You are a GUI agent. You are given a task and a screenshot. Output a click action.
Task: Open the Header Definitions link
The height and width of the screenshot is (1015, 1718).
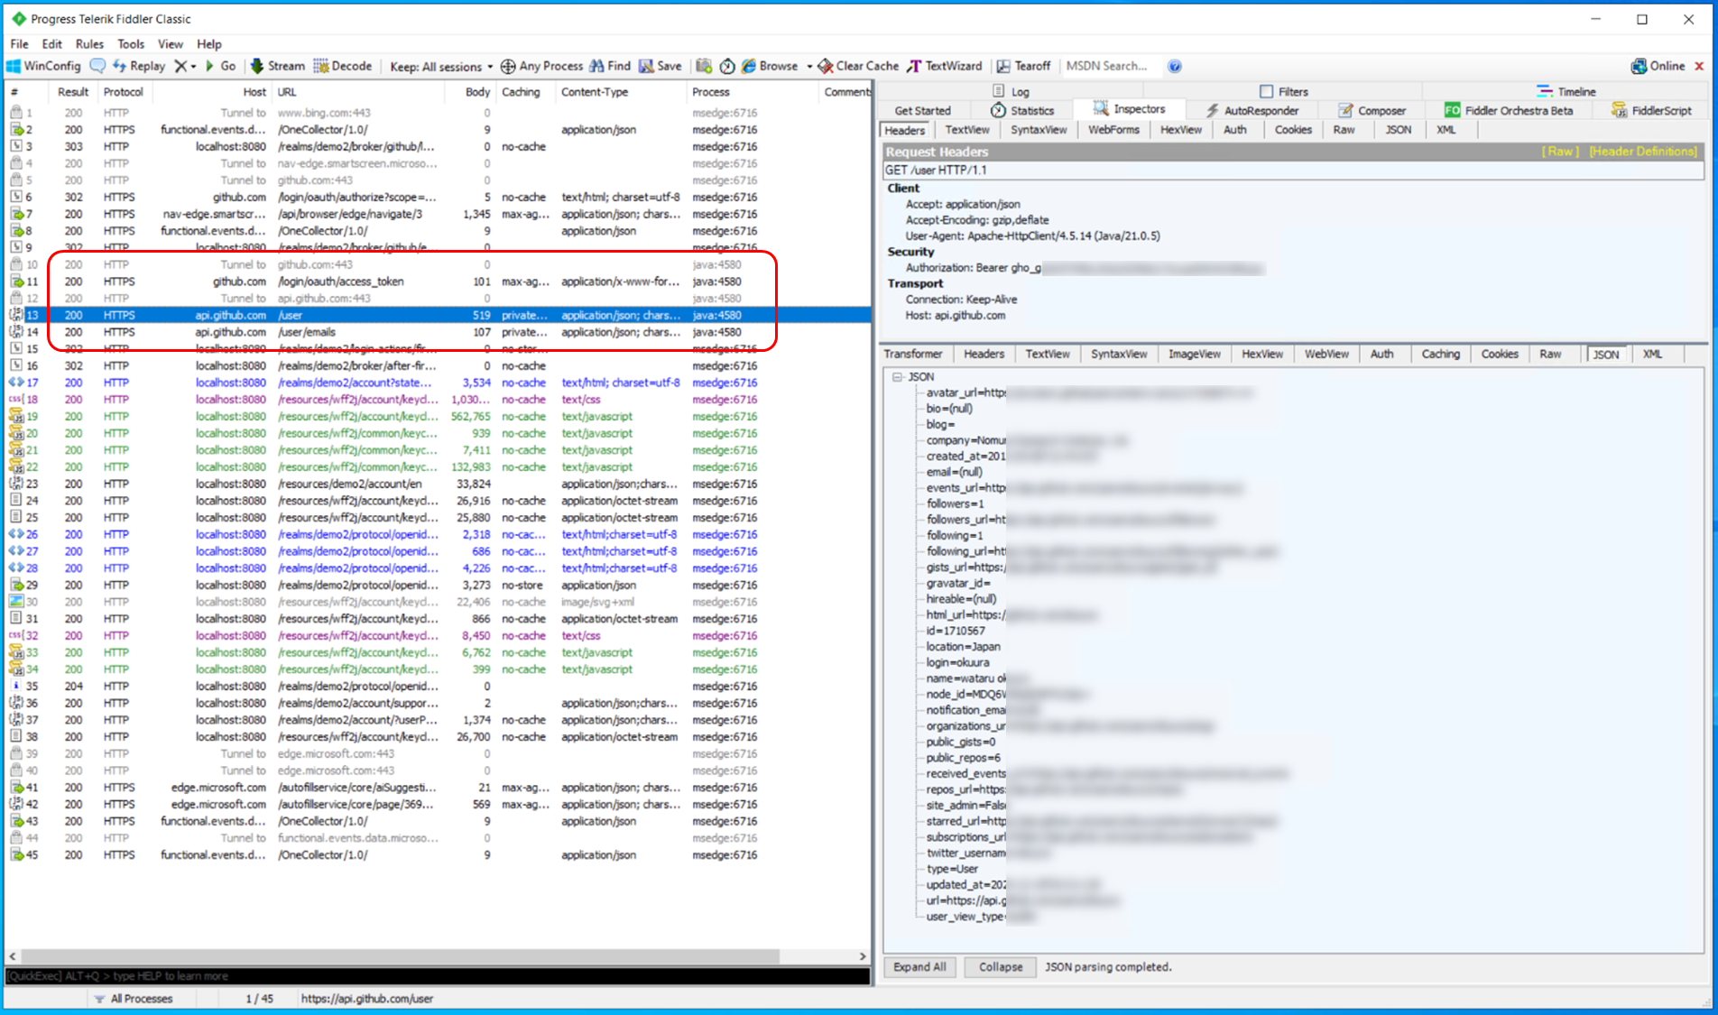point(1644,152)
